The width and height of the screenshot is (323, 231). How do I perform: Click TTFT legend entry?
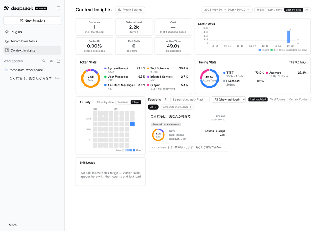[243, 74]
